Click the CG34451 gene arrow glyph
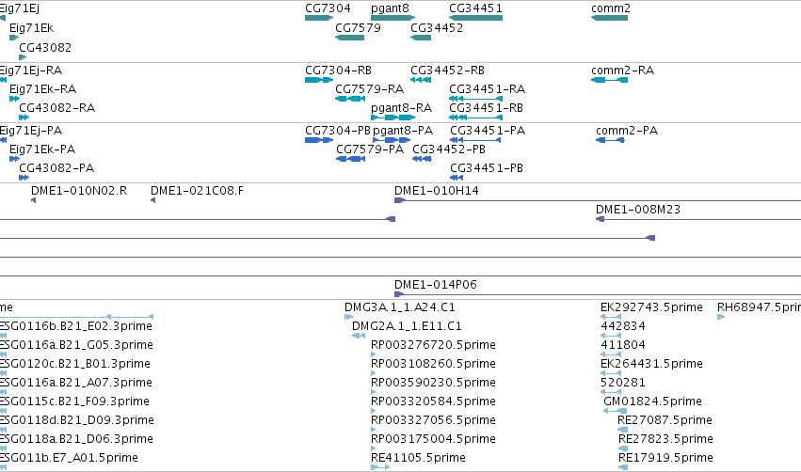 coord(475,18)
